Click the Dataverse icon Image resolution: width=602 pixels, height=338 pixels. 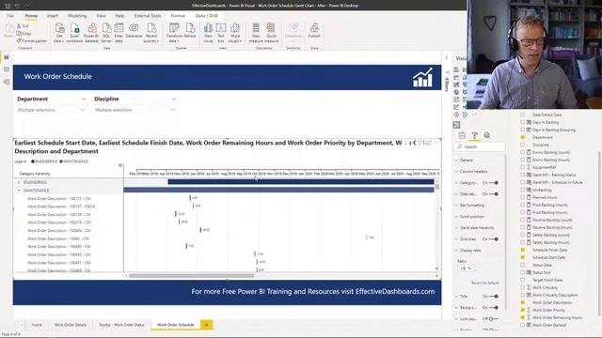point(134,28)
